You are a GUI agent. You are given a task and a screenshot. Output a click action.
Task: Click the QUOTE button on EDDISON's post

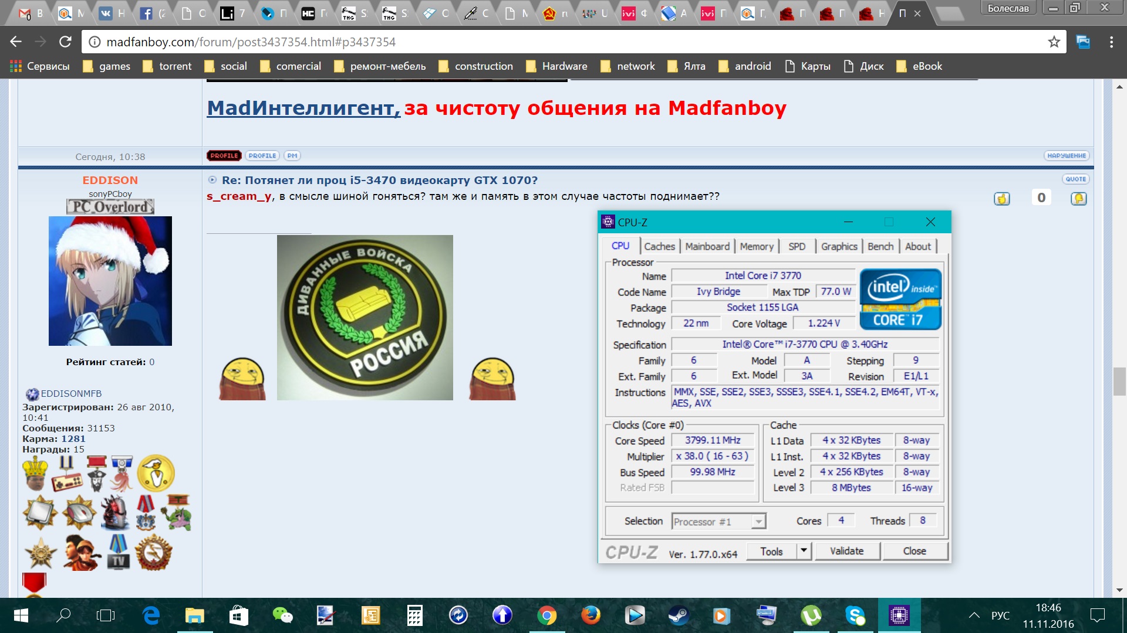1075,179
